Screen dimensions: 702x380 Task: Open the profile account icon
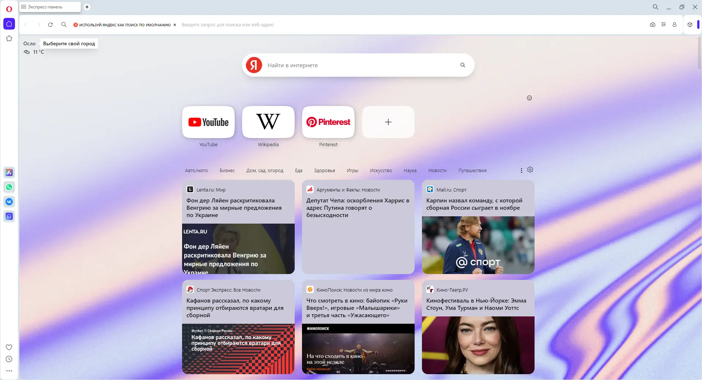tap(675, 24)
